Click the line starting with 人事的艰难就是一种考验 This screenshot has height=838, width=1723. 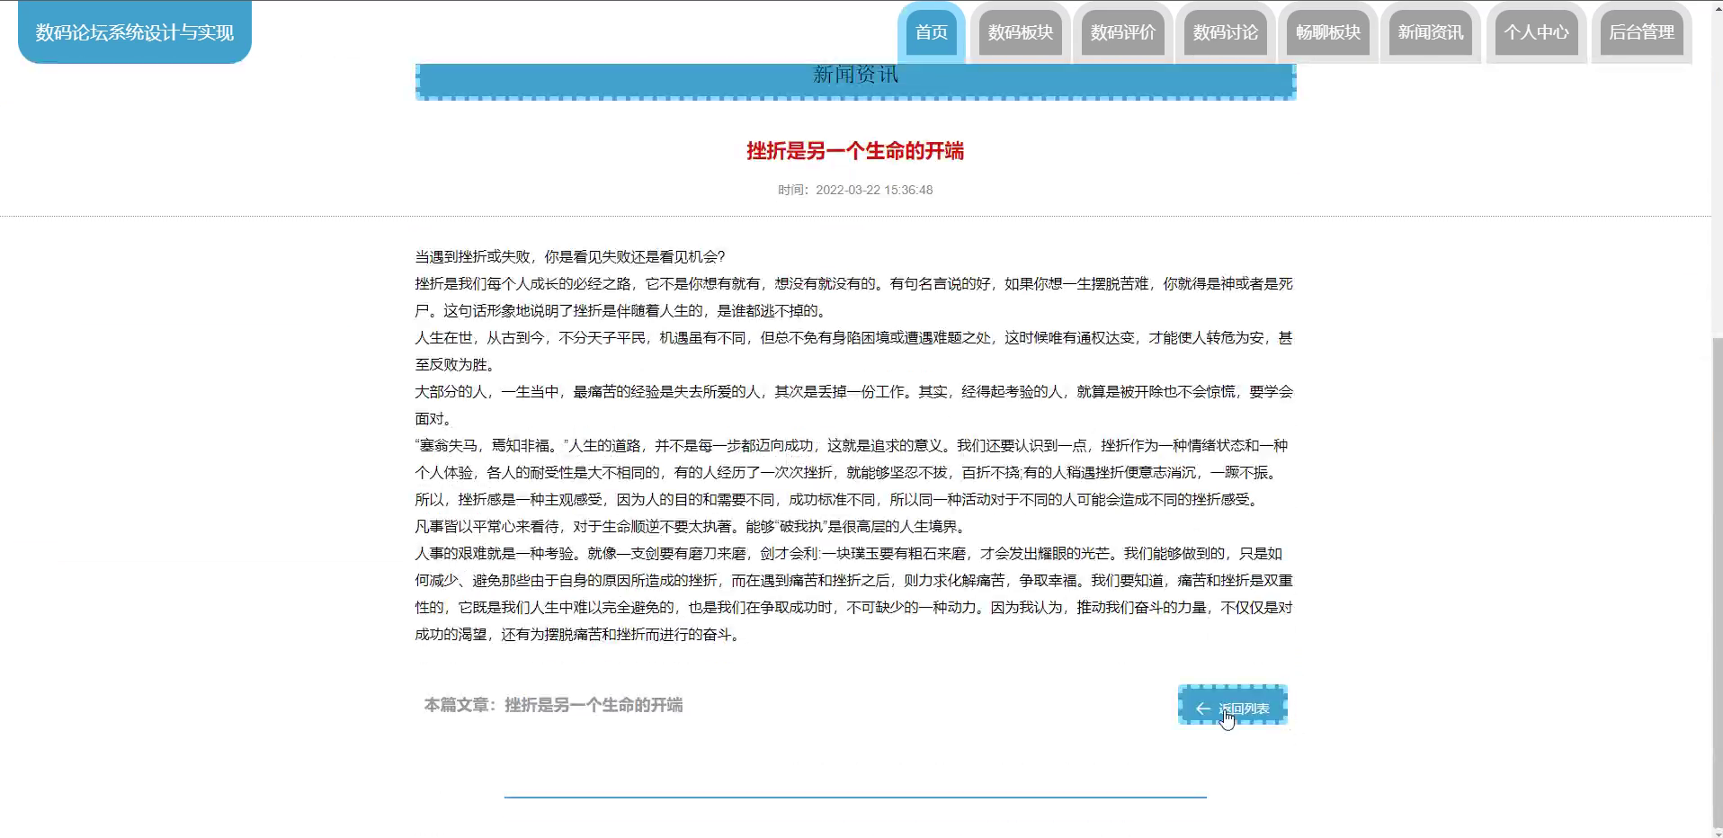[x=849, y=554]
